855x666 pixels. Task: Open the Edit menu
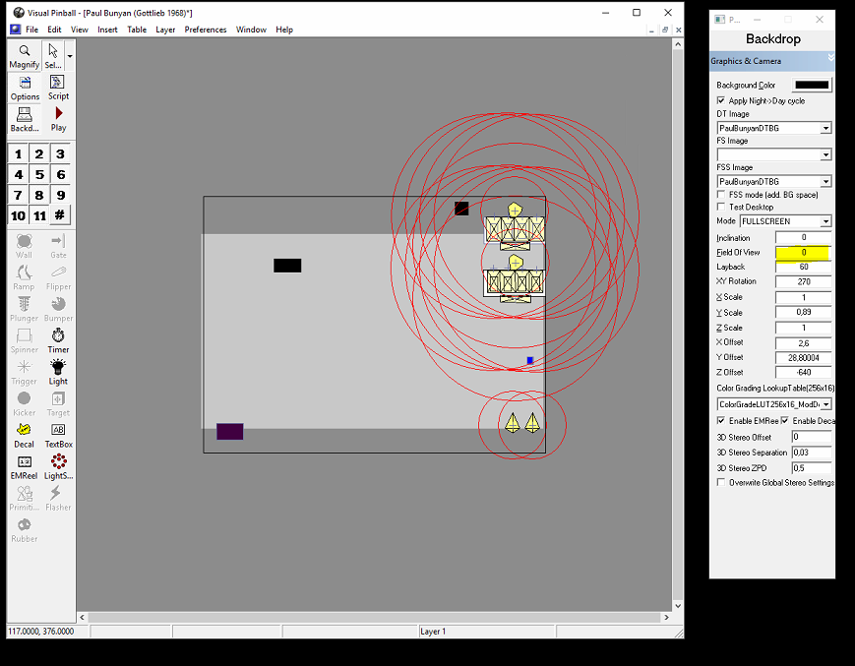(54, 30)
